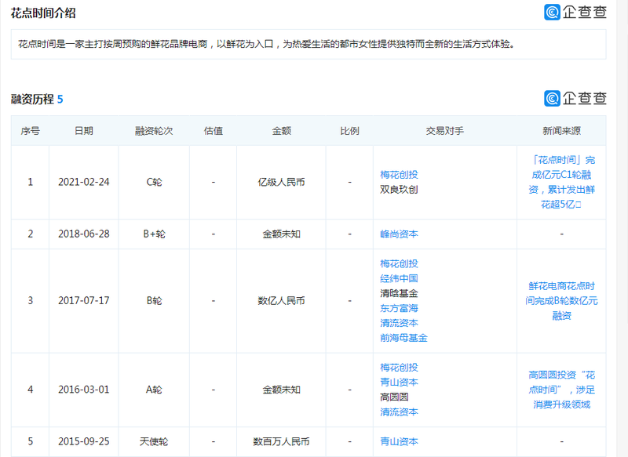628x457 pixels.
Task: Select date 2017-07-17
Action: (84, 301)
